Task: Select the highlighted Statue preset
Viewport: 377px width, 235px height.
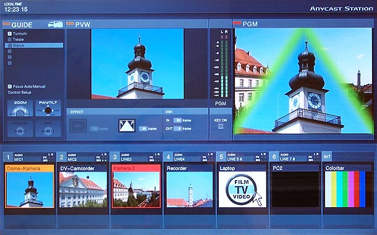Action: (34, 46)
